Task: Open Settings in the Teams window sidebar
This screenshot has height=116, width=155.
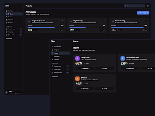Action: [x=60, y=59]
